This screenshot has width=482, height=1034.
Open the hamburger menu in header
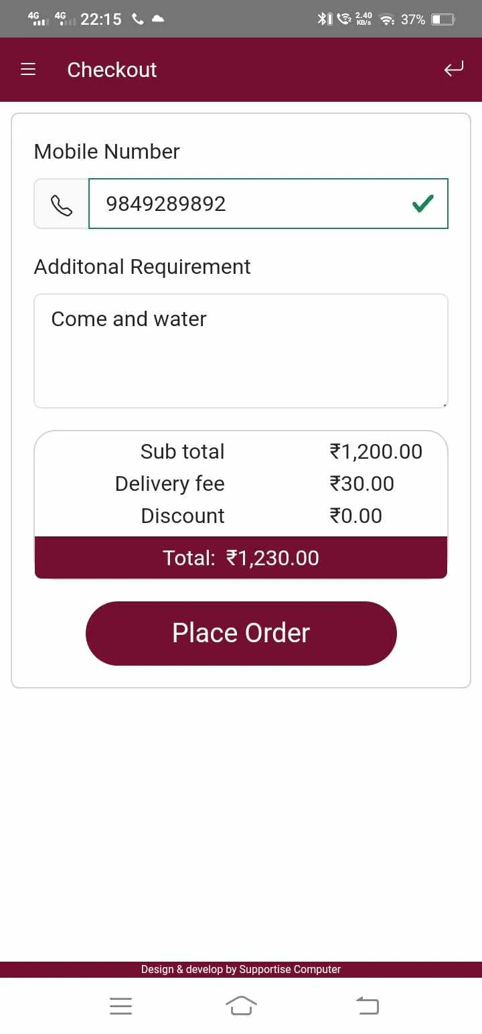pyautogui.click(x=28, y=70)
